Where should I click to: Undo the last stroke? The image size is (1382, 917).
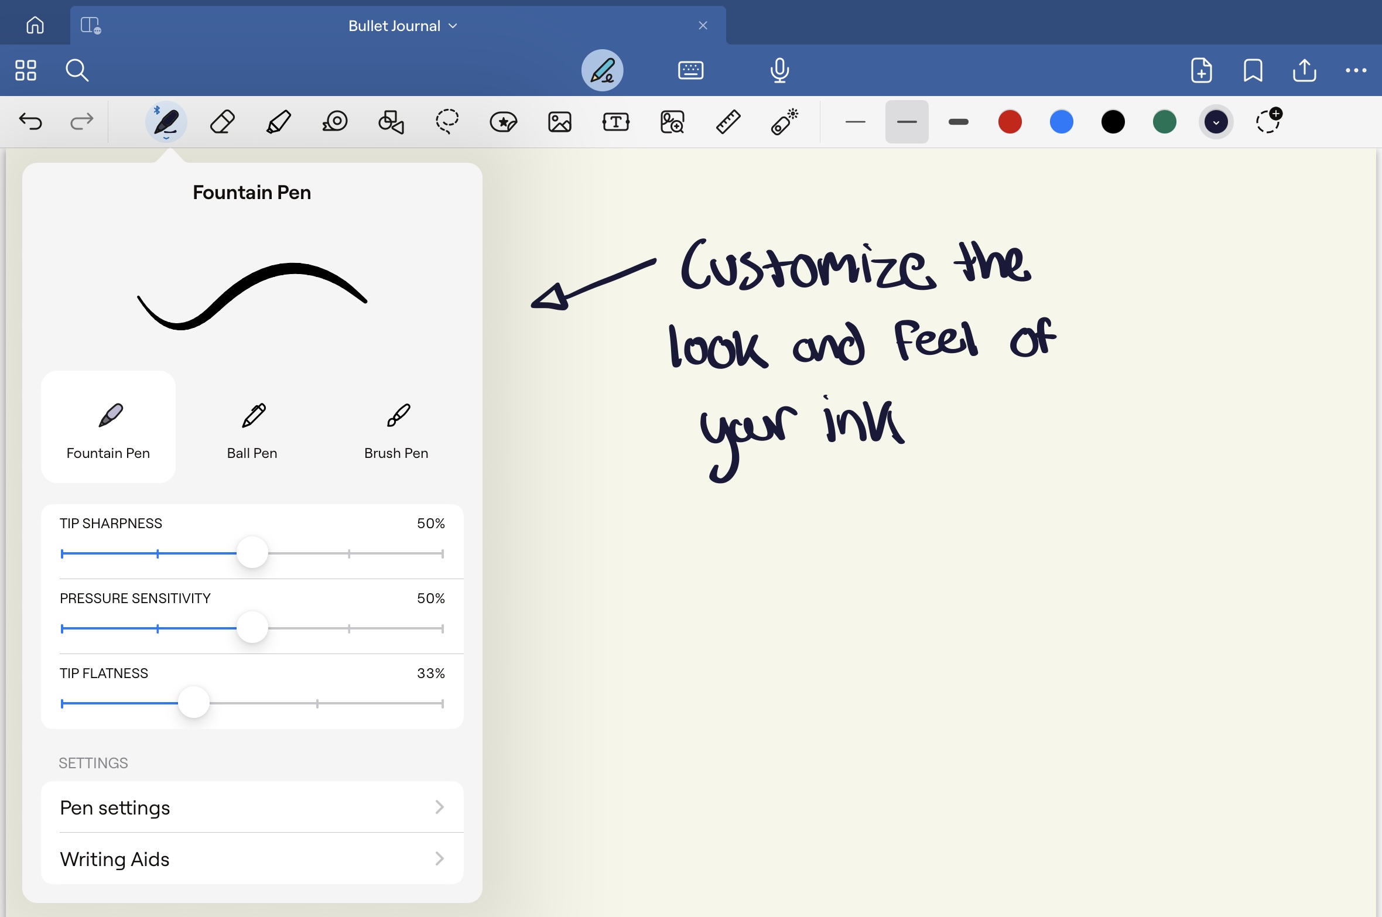30,122
